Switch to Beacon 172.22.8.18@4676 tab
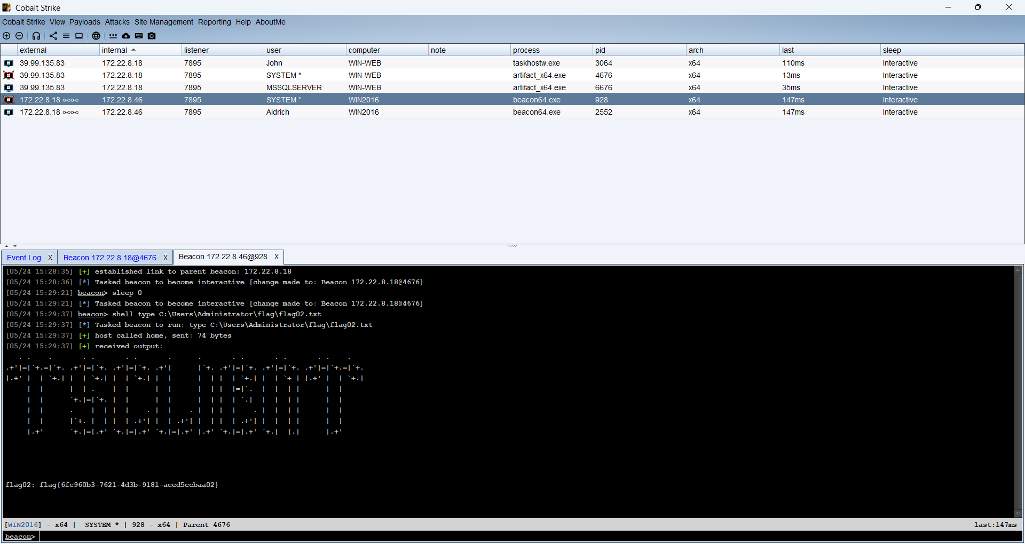 click(110, 258)
